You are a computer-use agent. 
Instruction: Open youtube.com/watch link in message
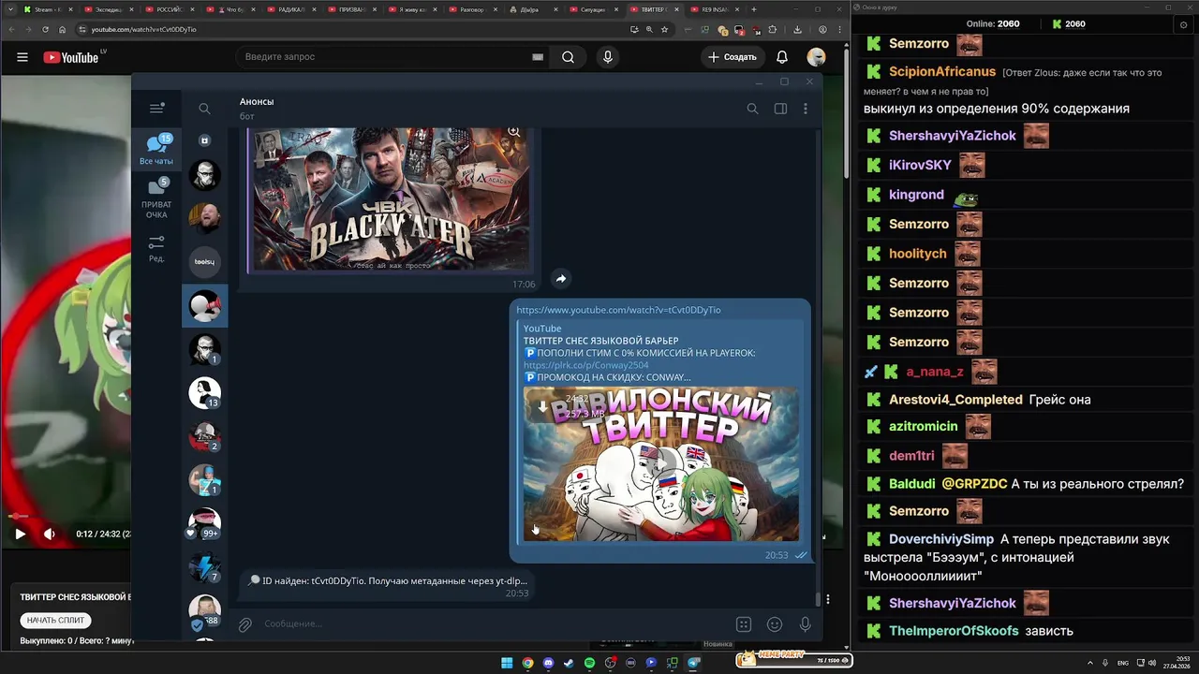tap(618, 310)
